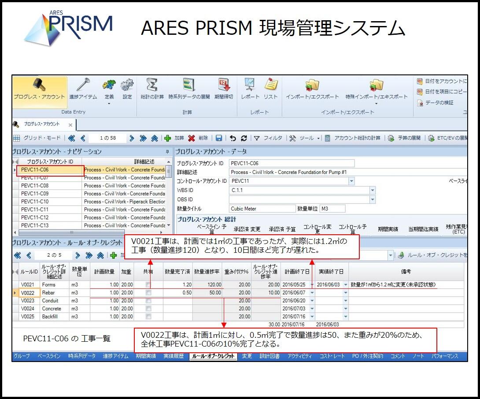Viewport: 480px width, 399px height.
Task: Toggle 共有 checkbox for V0024 Concrete
Action: coord(148,309)
